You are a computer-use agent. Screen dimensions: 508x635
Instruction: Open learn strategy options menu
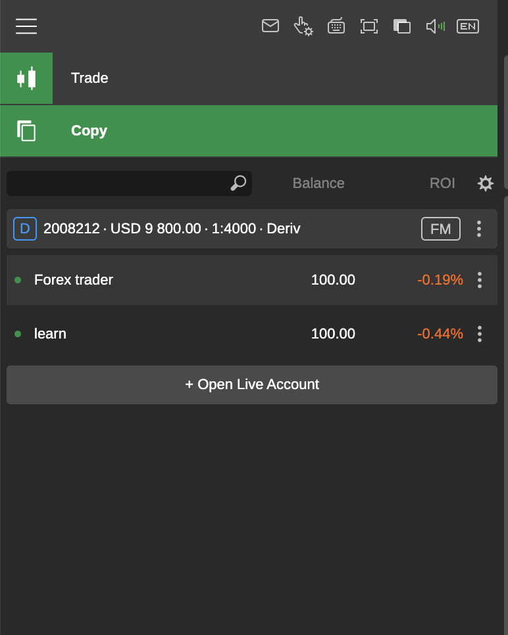(480, 334)
